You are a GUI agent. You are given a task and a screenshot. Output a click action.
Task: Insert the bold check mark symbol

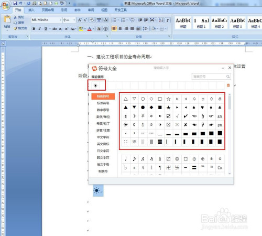click(x=185, y=116)
